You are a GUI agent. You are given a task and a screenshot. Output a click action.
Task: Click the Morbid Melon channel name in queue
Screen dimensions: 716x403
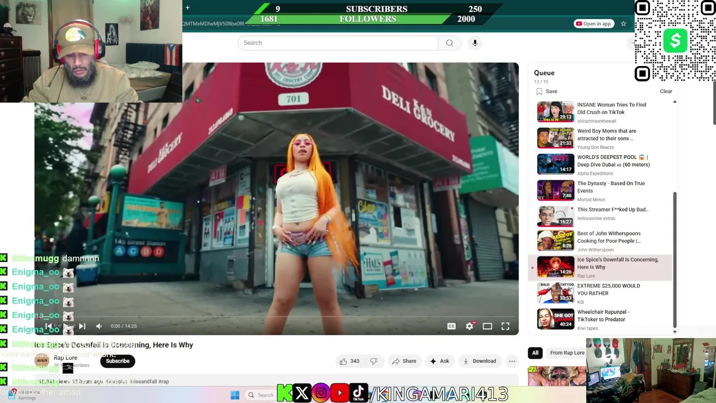(x=591, y=199)
